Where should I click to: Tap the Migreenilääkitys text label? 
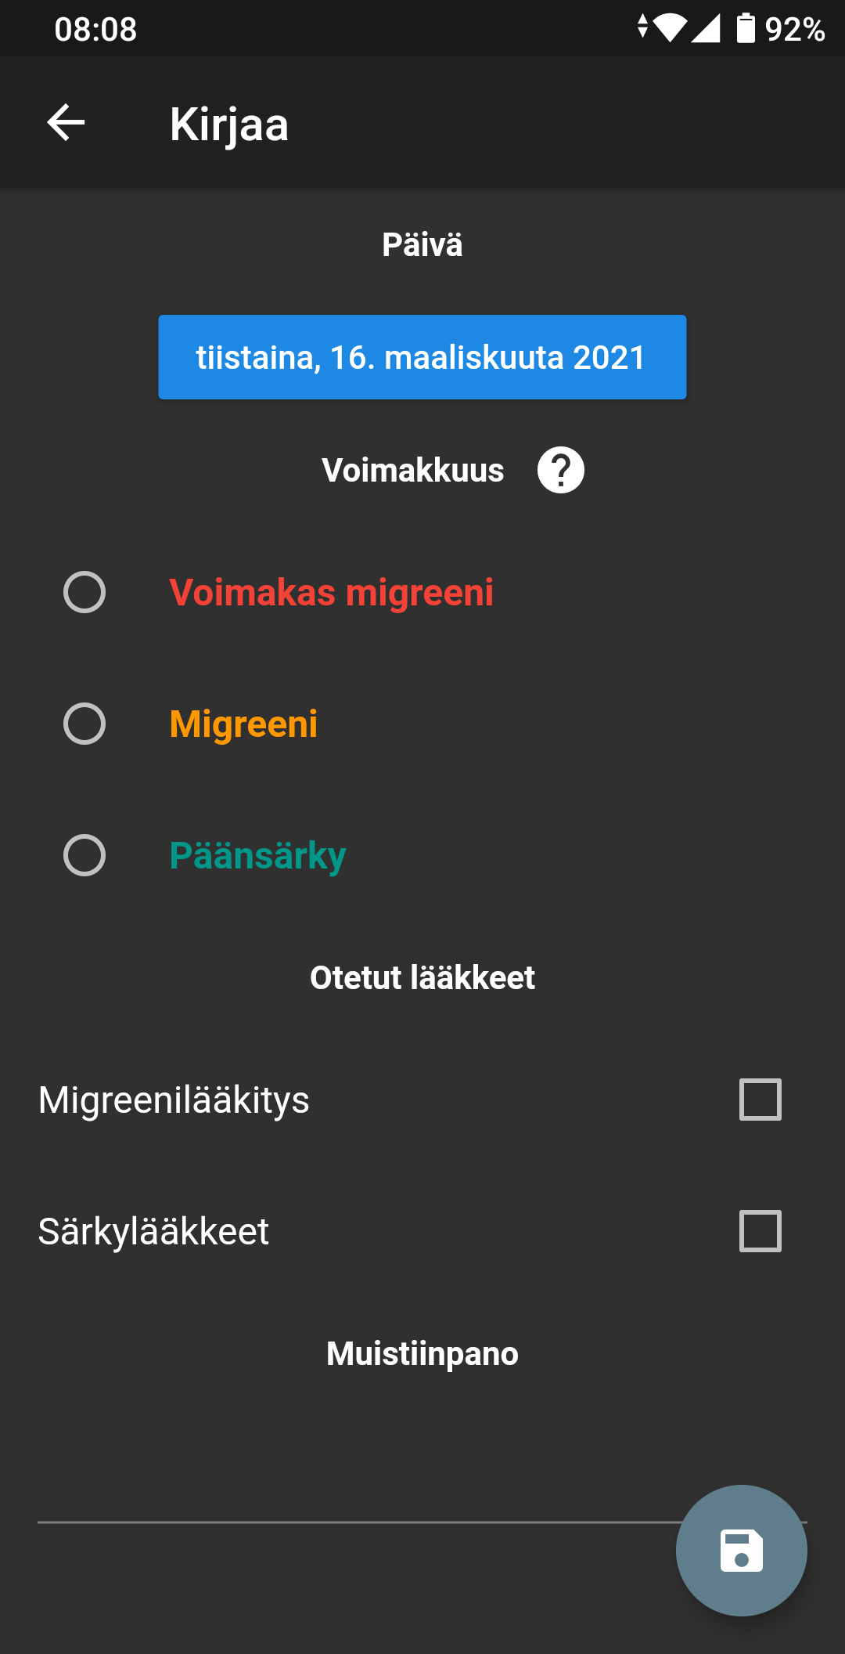point(174,1100)
